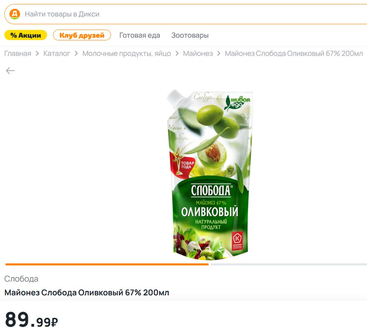
Task: Open the Слобода brand link above the title
Action: (21, 279)
